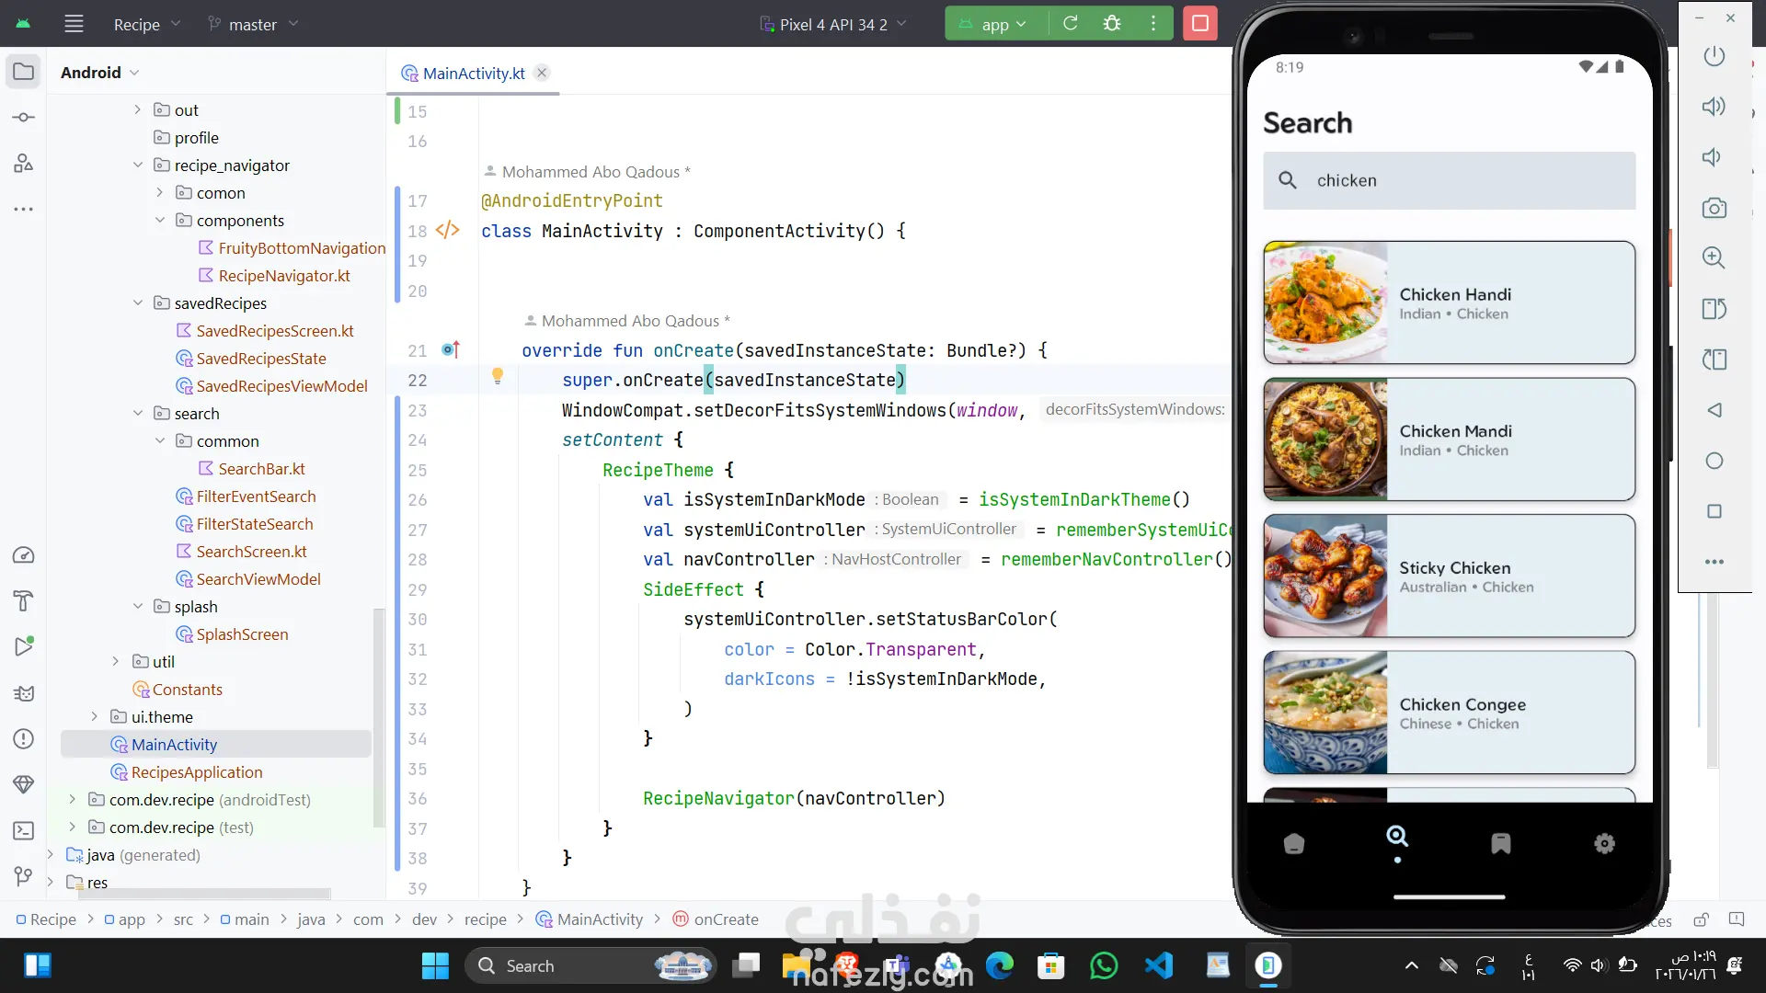Take emulator screenshot with camera icon
This screenshot has width=1766, height=993.
(1714, 208)
